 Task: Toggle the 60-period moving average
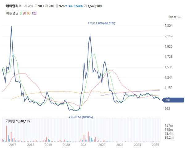29,13
